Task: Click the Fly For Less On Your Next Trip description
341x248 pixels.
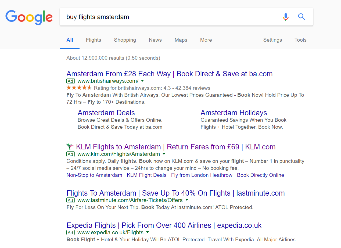Action: coord(160,207)
